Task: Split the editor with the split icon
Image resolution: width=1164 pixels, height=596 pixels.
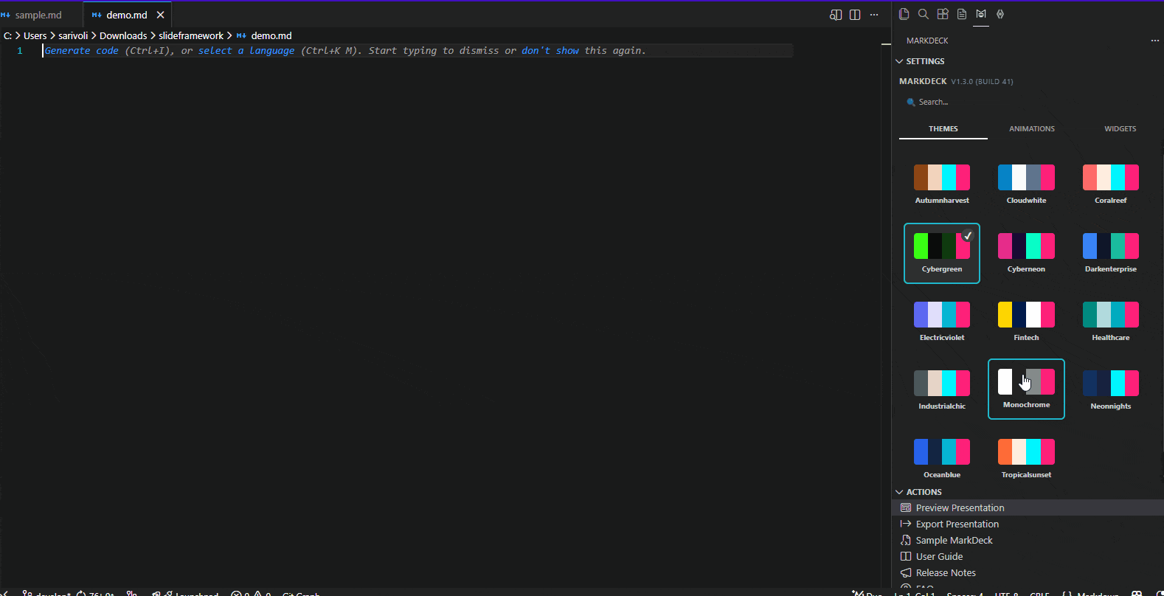Action: tap(855, 15)
